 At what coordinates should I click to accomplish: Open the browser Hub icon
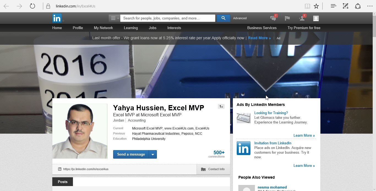(x=334, y=6)
